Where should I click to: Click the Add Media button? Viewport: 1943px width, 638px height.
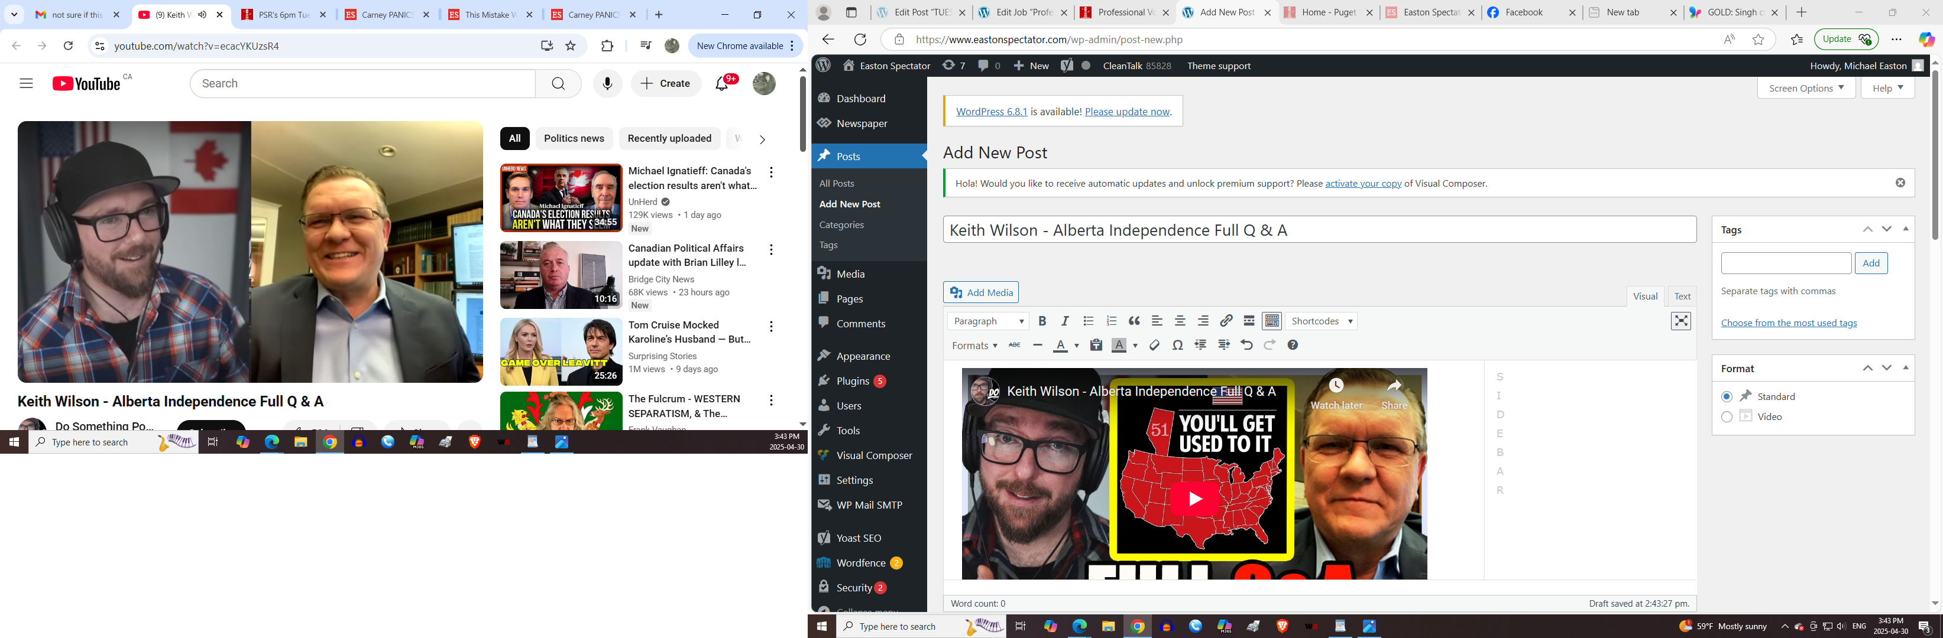[980, 292]
